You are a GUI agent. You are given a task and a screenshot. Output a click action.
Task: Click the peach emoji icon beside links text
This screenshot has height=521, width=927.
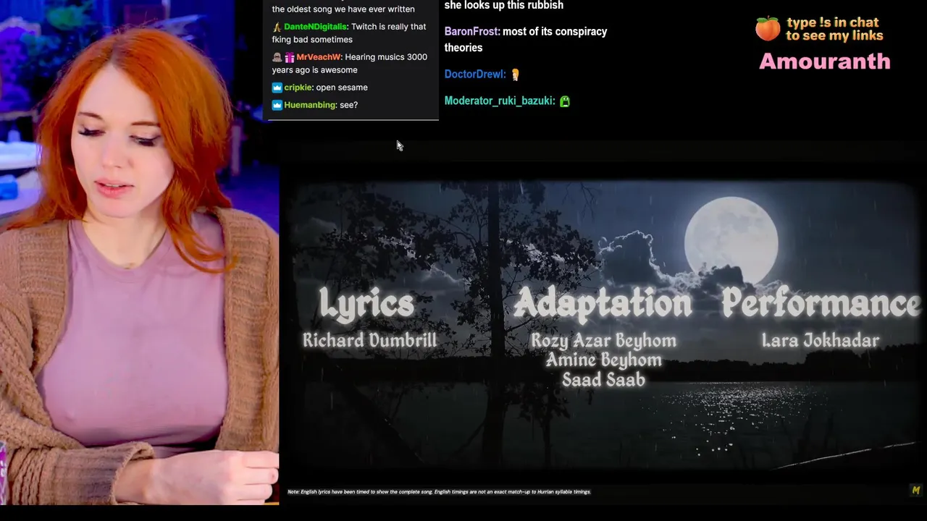[768, 29]
